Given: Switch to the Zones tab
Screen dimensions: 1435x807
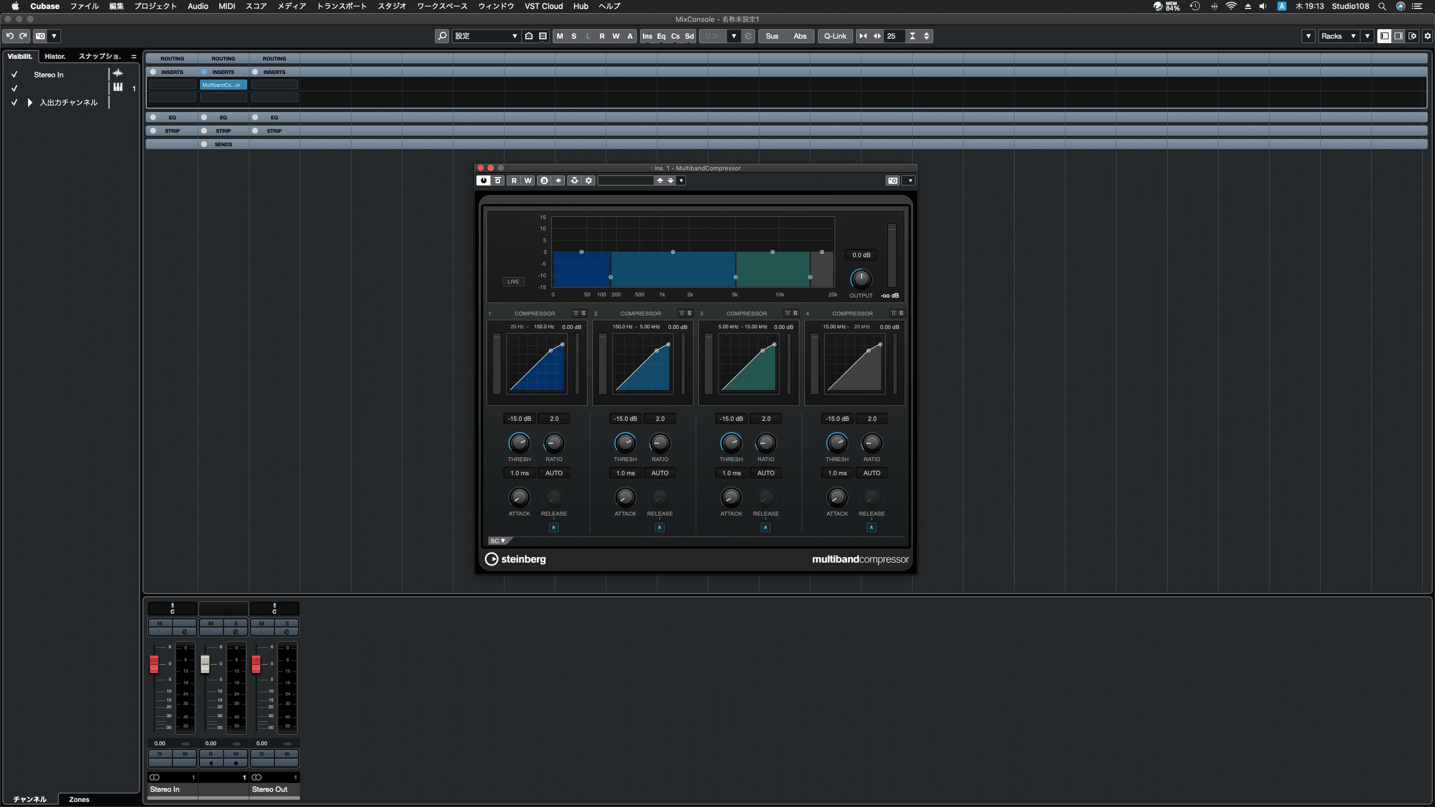Looking at the screenshot, I should tap(78, 799).
